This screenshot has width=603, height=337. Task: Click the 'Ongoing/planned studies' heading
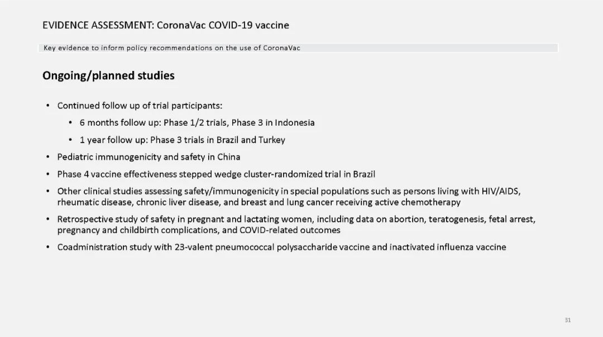point(108,75)
